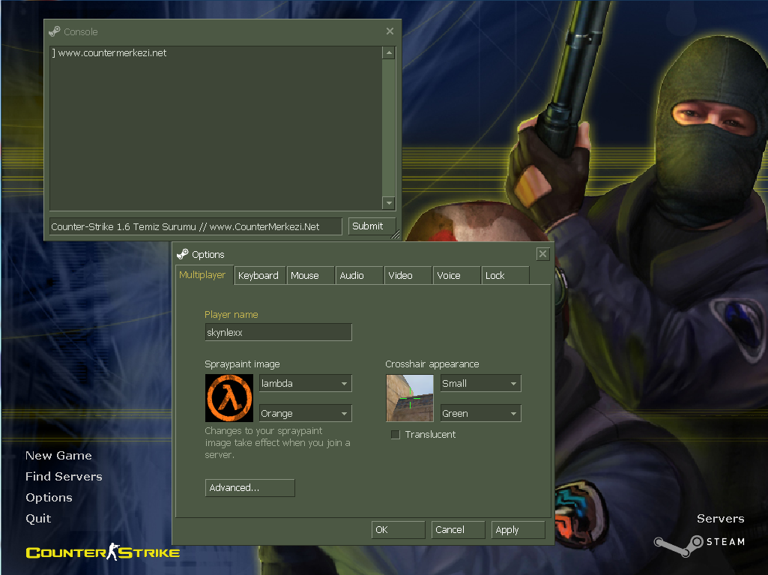Submit the console command
The image size is (768, 575).
tap(372, 226)
